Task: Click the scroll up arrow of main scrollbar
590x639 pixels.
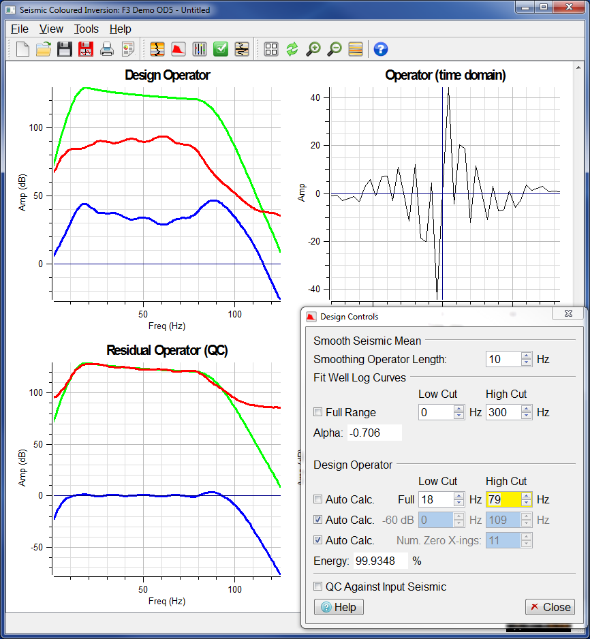Action: click(578, 67)
